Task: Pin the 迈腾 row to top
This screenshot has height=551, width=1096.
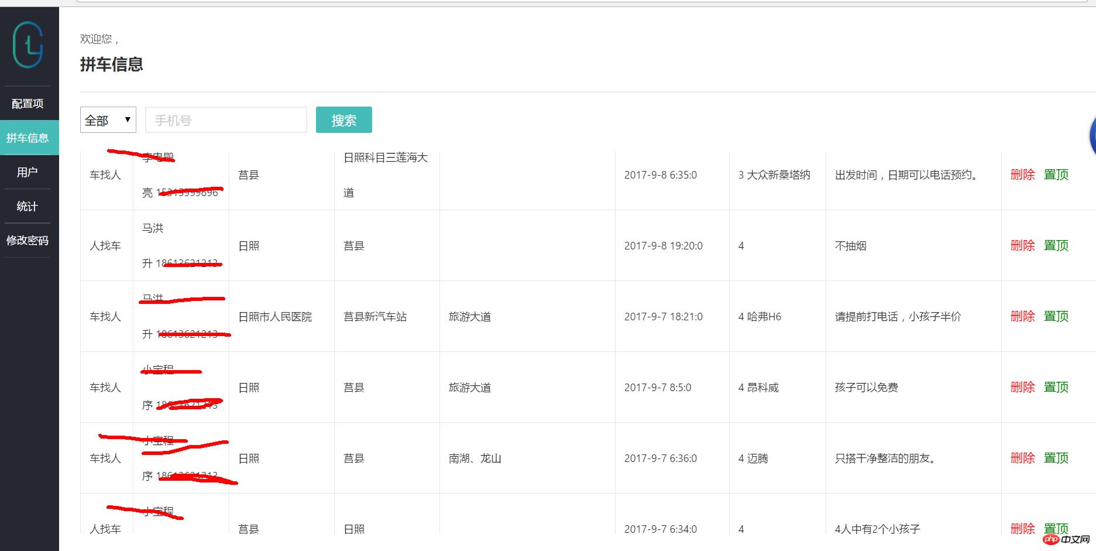Action: pos(1056,458)
